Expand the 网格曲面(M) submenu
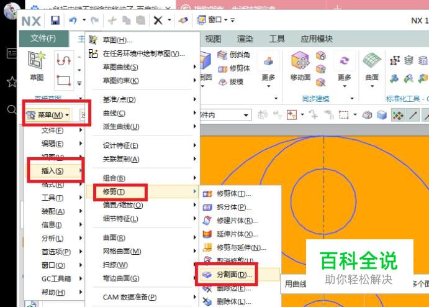The image size is (429, 307). 142,251
